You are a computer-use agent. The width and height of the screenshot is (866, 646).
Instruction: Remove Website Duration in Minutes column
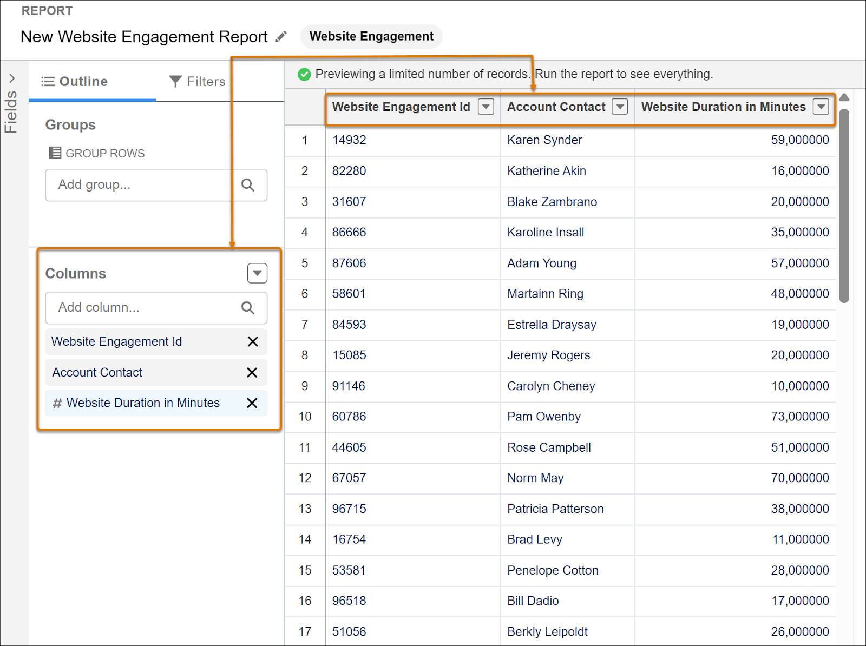(x=252, y=403)
